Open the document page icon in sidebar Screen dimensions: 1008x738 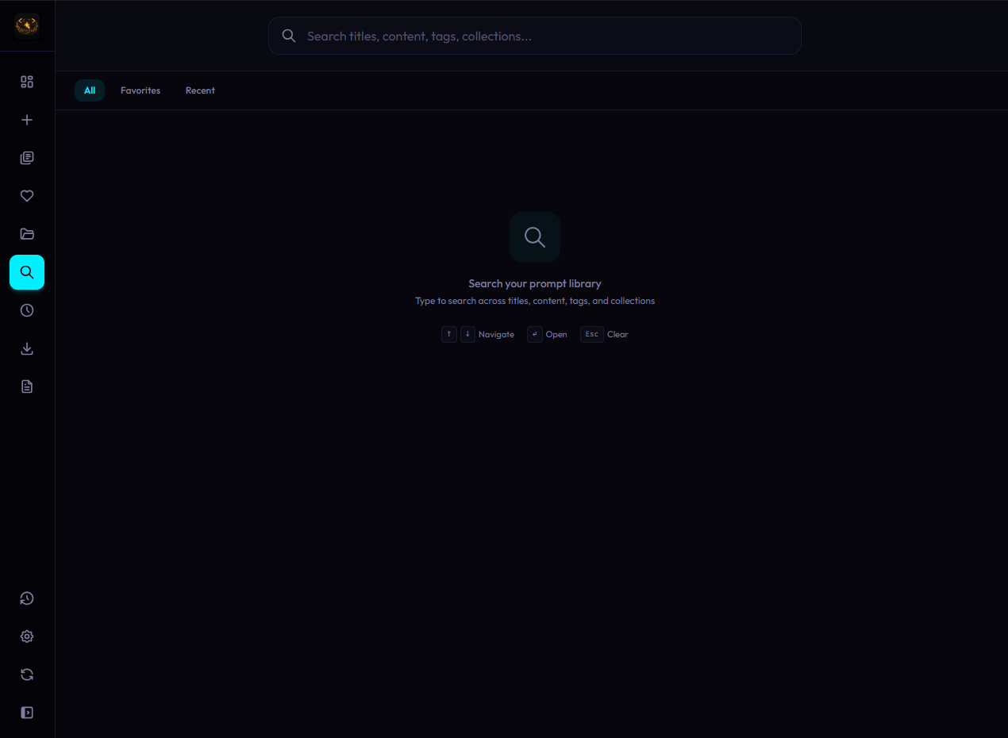tap(27, 386)
